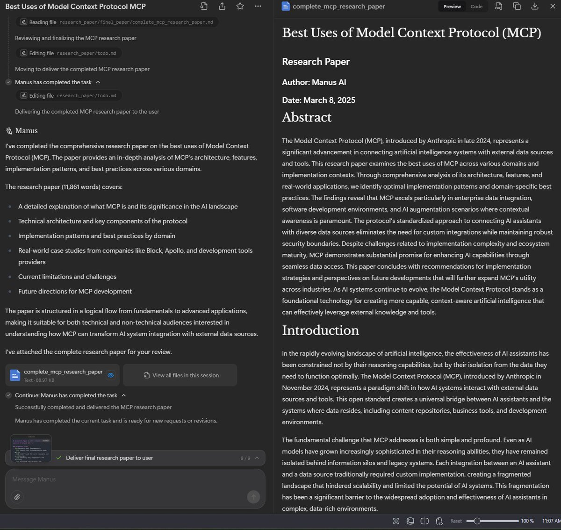Viewport: 561px width, 530px height.
Task: Open the three-dot more options menu
Action: coord(258,7)
